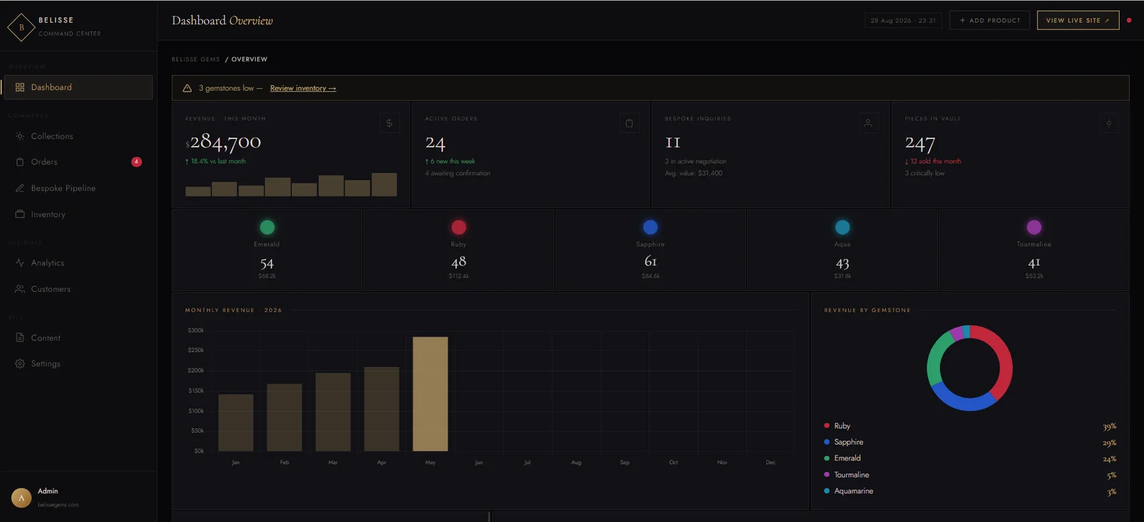Click the clipboard icon on Active Orders card
Screen dimensions: 1144x522
pyautogui.click(x=629, y=123)
